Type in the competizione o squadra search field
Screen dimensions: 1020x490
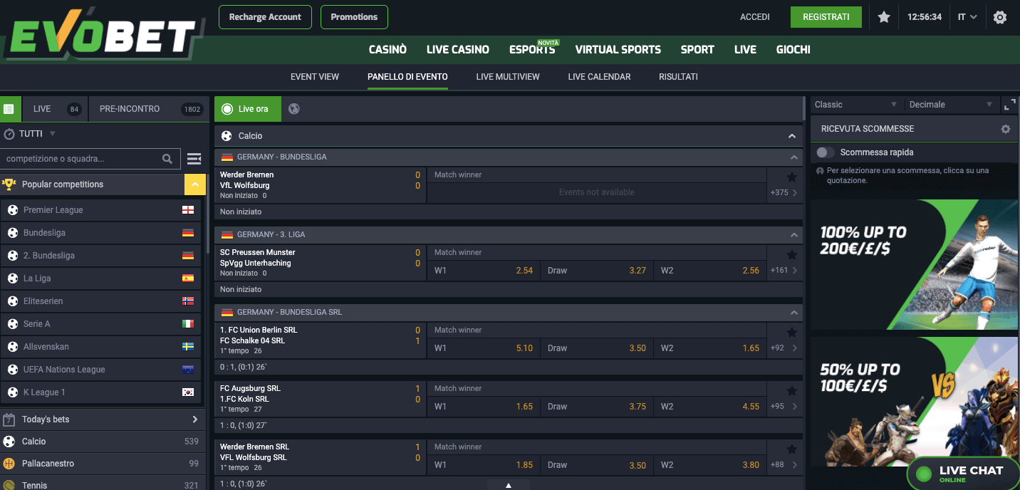(82, 159)
